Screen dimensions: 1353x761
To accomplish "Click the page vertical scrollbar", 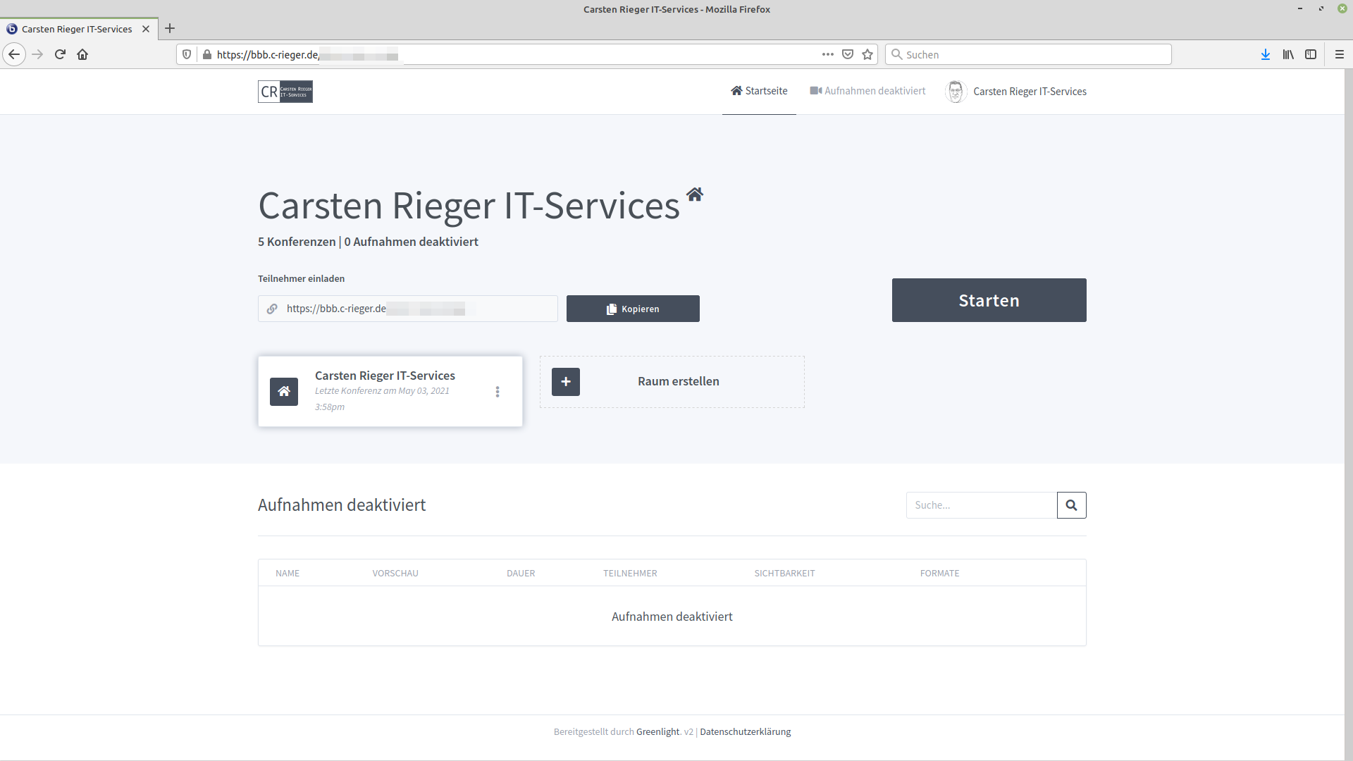I will point(1348,414).
